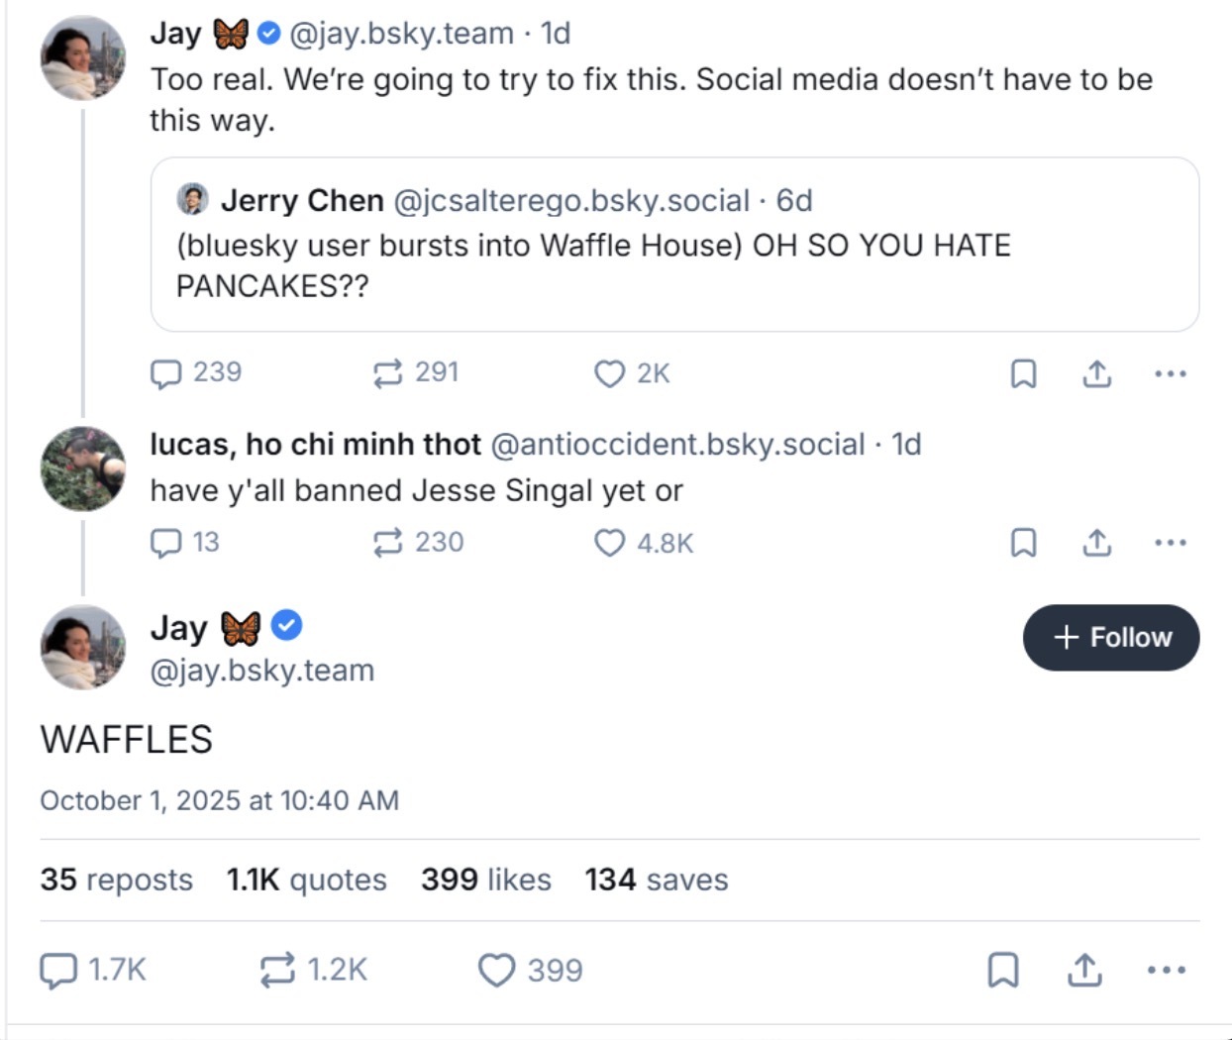Repost Jay's top post with 291 reposts
This screenshot has width=1232, height=1040.
click(387, 373)
